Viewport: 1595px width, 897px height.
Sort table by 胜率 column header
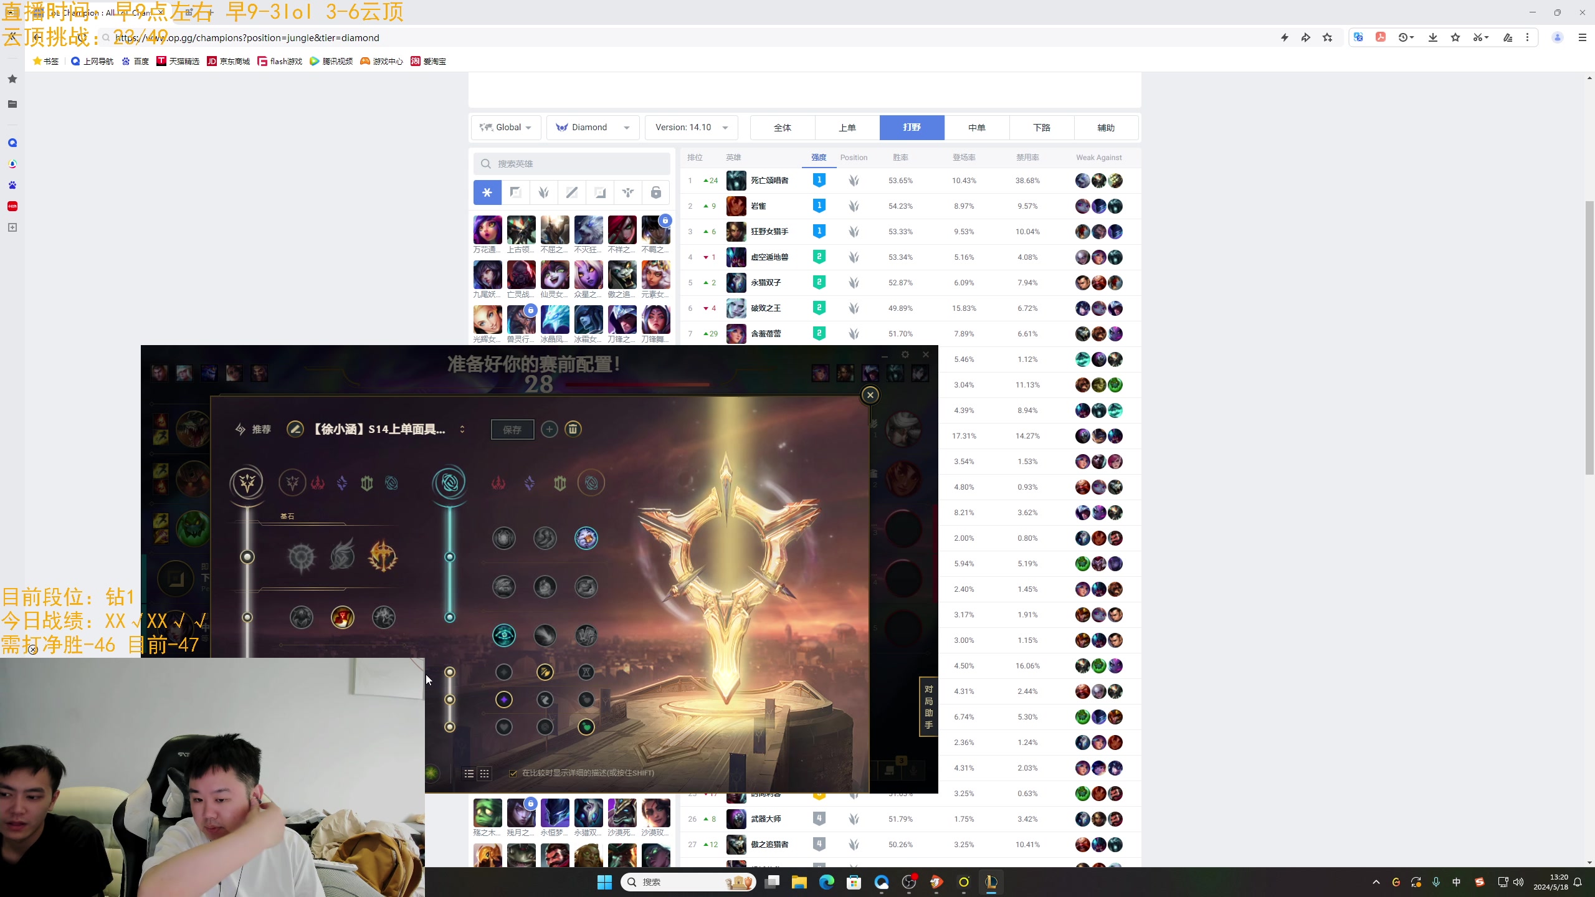[900, 158]
